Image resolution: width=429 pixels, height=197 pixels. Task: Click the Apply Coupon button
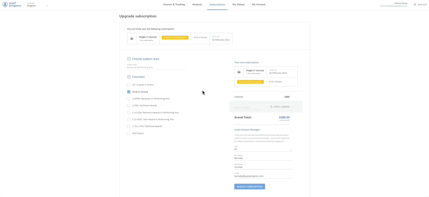click(x=281, y=107)
